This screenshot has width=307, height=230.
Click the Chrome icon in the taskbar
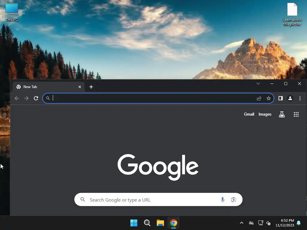[x=174, y=223]
